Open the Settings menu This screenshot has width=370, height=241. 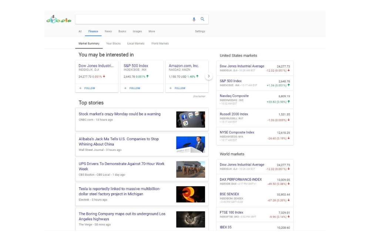[x=200, y=32]
